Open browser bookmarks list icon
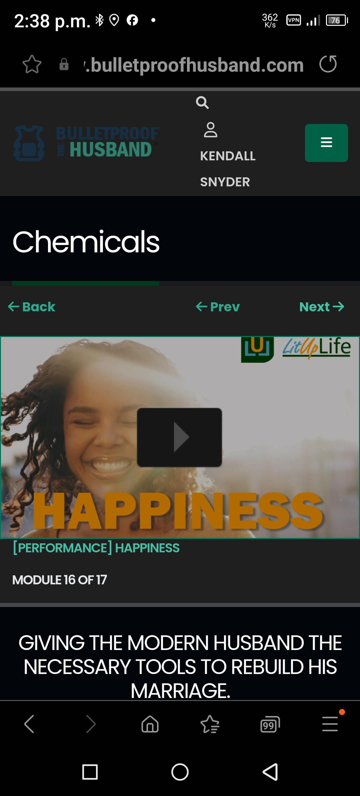Image resolution: width=360 pixels, height=796 pixels. [210, 724]
